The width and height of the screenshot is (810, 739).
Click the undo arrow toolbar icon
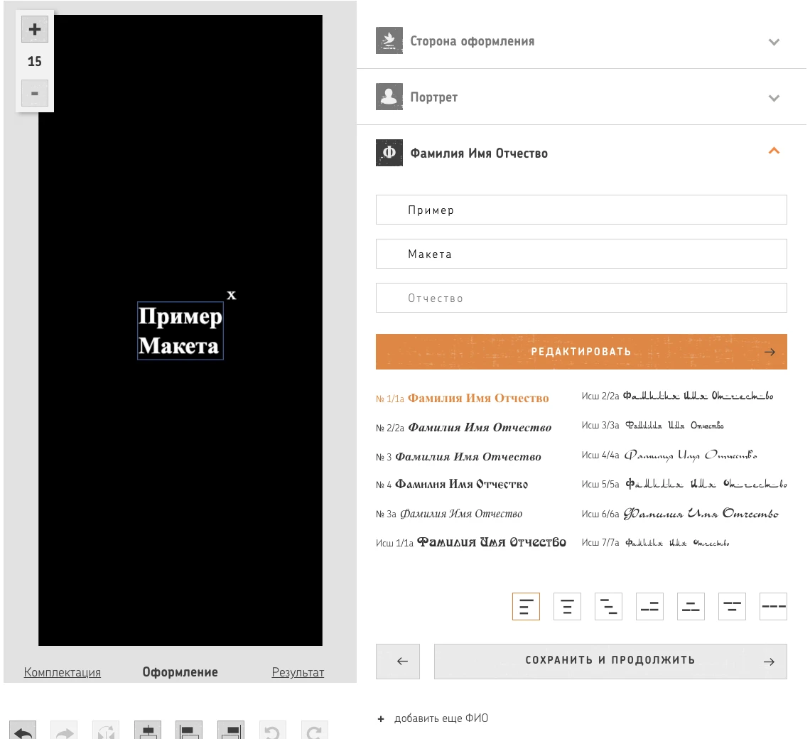pos(23,730)
